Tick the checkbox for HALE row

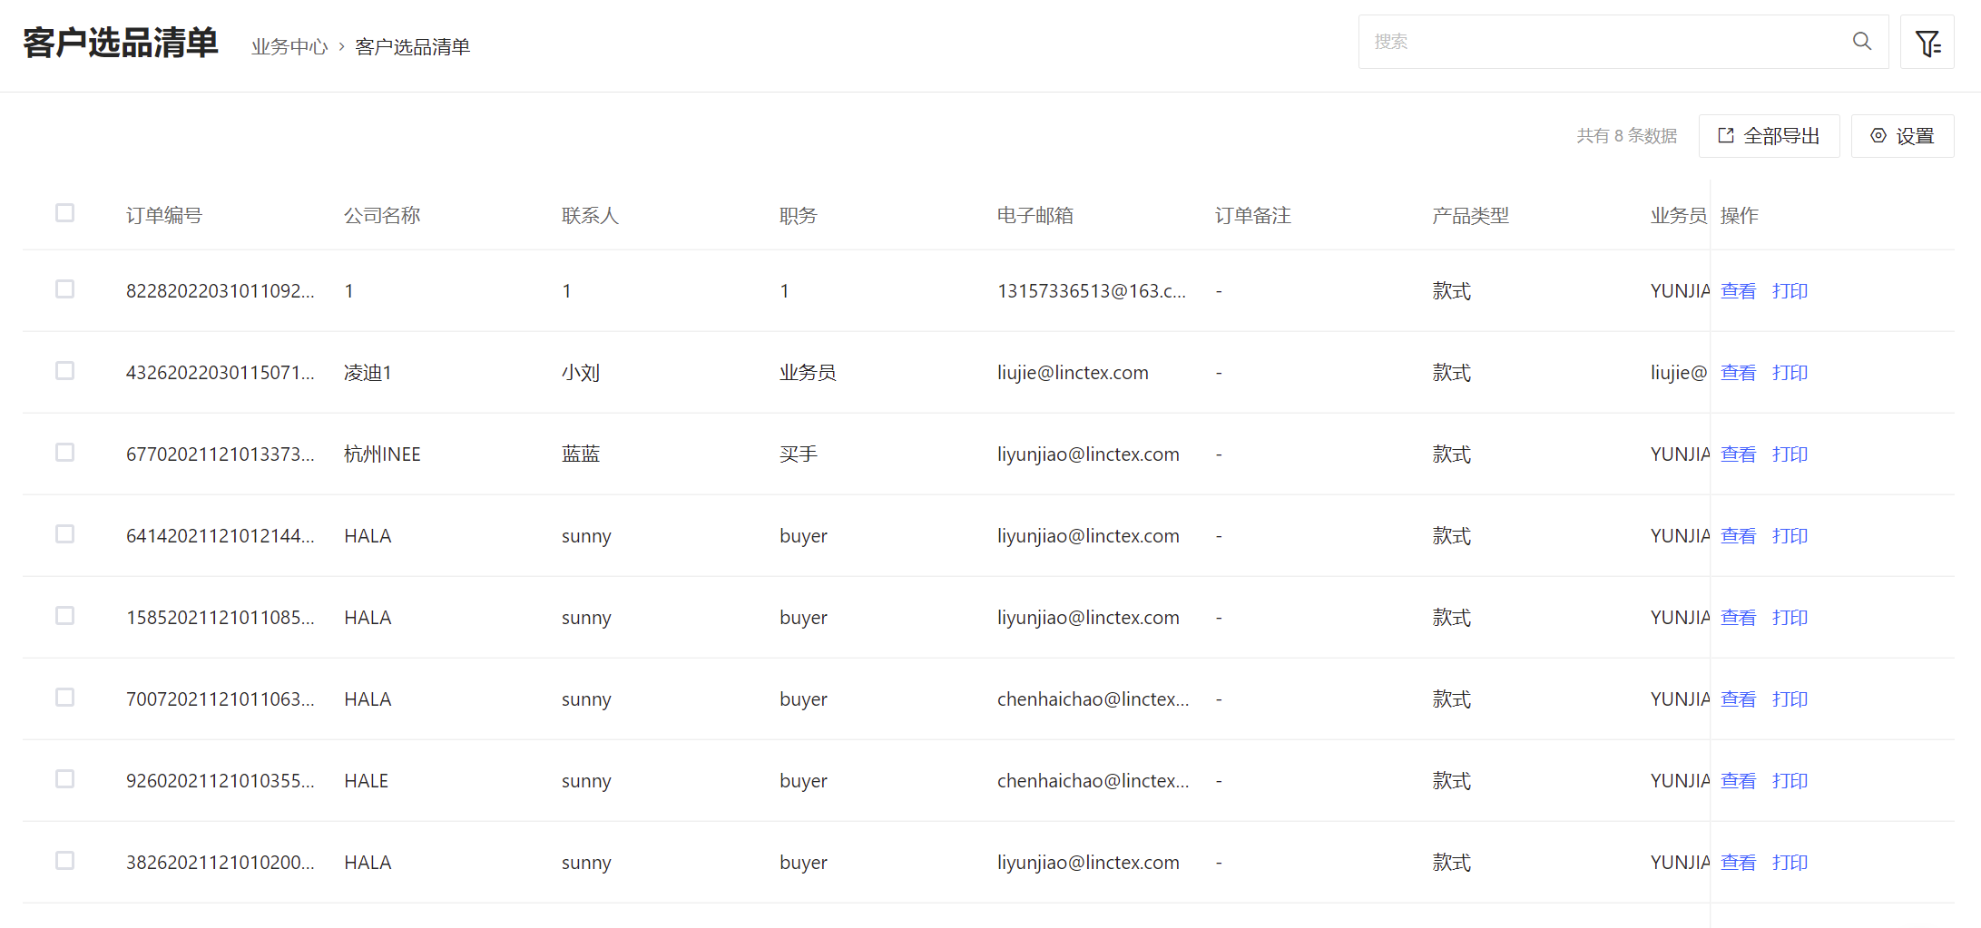pyautogui.click(x=64, y=779)
